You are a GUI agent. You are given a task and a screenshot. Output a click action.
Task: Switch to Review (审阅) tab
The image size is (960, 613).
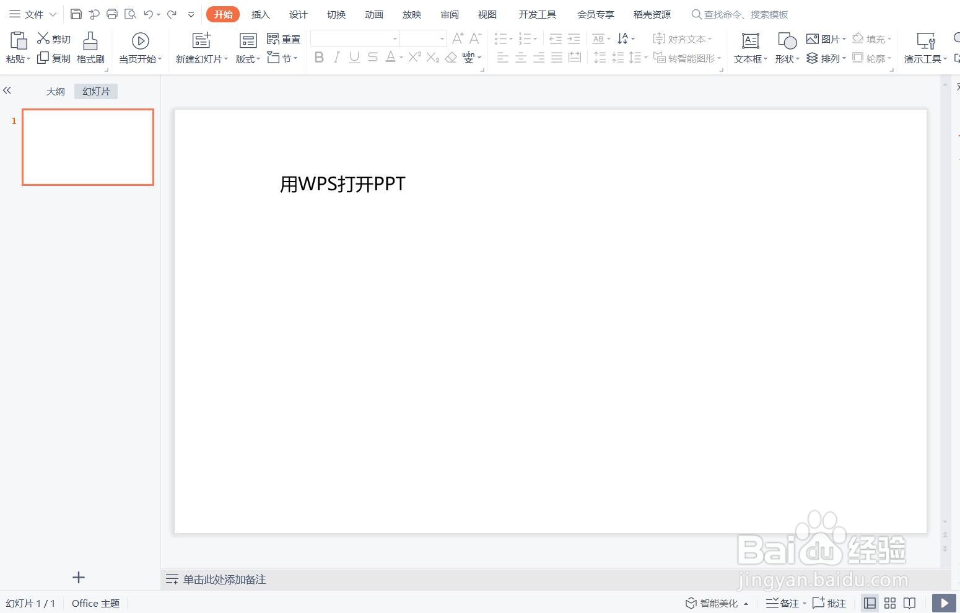pos(450,14)
